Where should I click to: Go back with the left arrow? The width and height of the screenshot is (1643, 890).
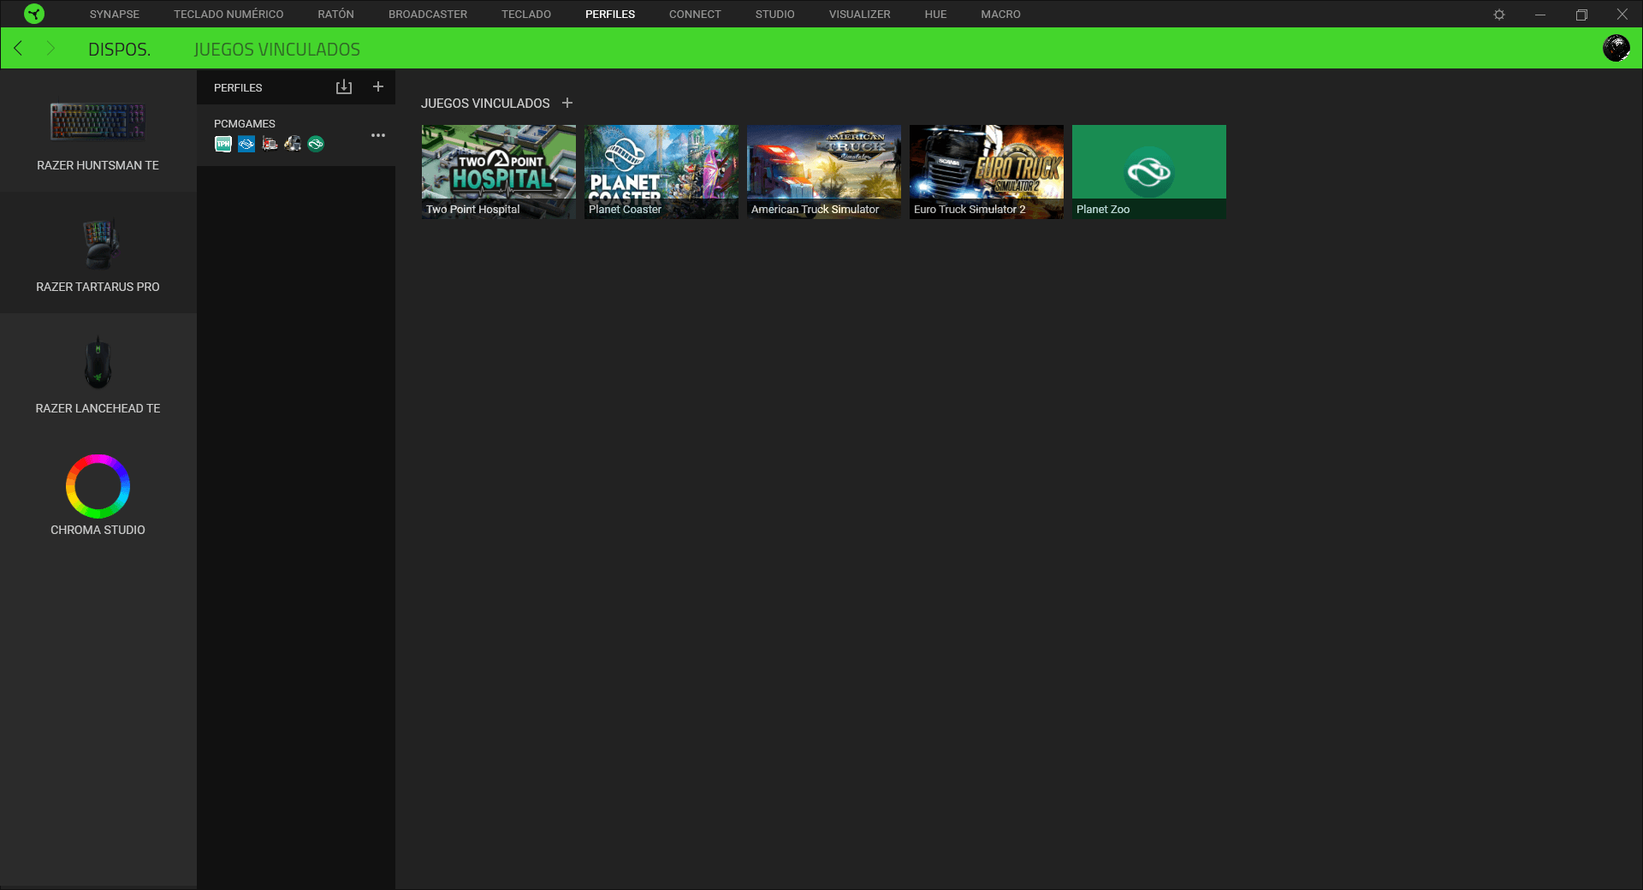18,49
